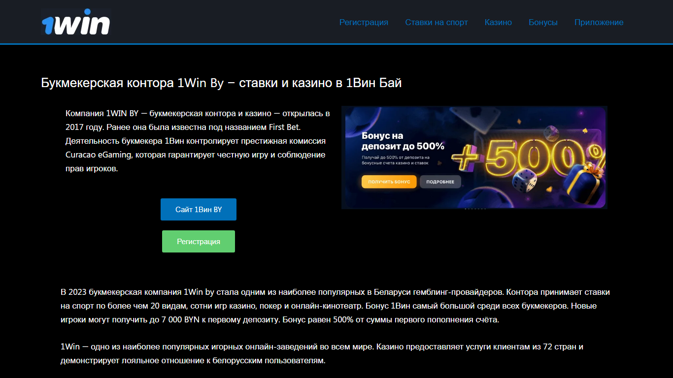This screenshot has height=378, width=673.
Task: Click the gift box graphic in banner
Action: pos(585,185)
